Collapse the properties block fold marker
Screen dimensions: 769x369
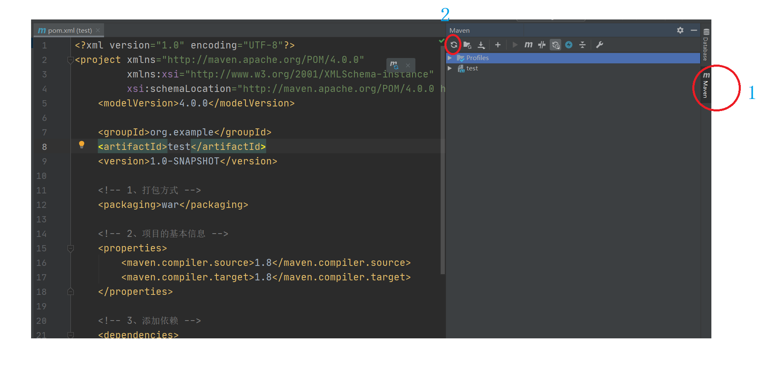tap(70, 248)
